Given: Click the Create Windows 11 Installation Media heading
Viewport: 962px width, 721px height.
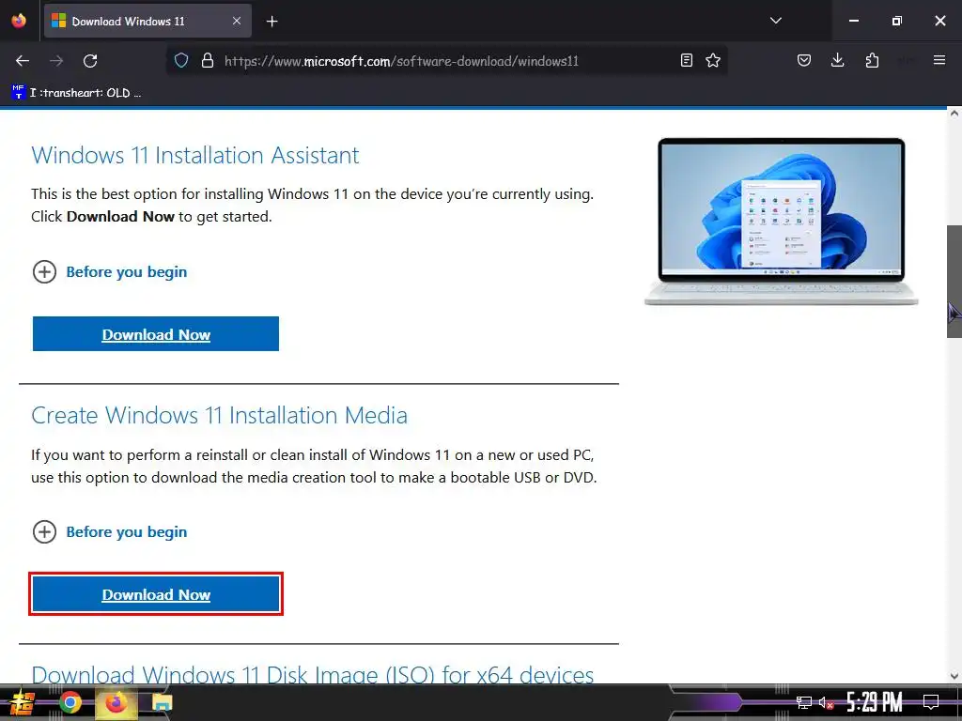Looking at the screenshot, I should click(x=219, y=415).
